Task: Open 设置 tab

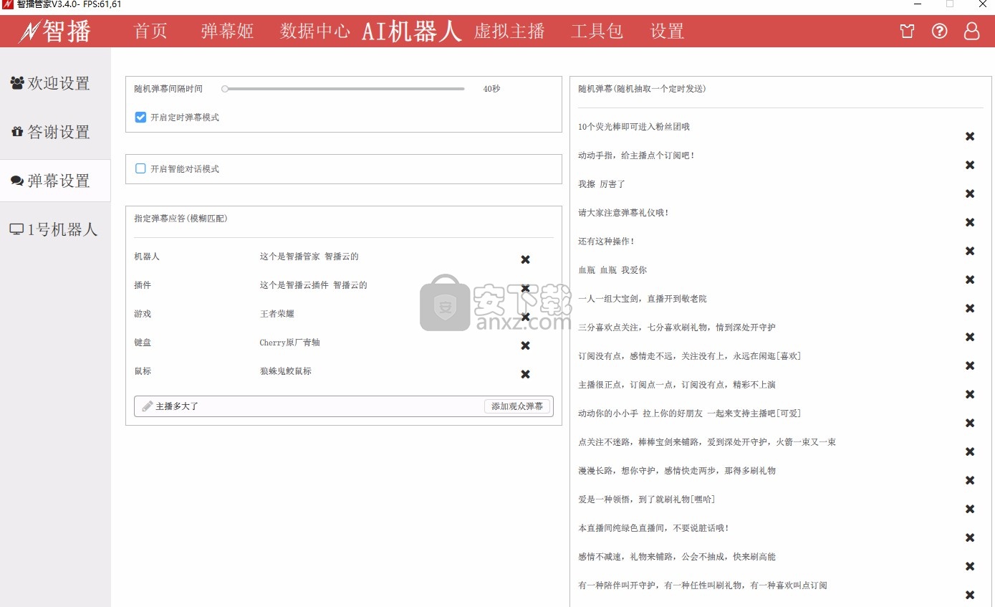Action: click(667, 32)
